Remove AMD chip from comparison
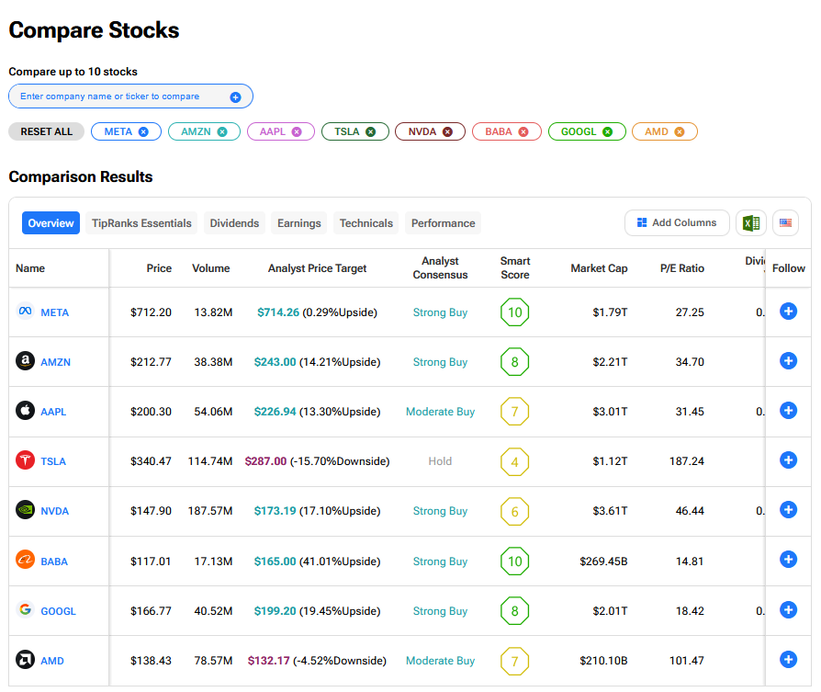The image size is (821, 692). 679,132
